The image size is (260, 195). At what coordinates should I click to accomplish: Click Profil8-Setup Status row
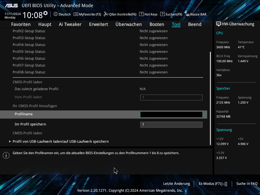(x=104, y=72)
